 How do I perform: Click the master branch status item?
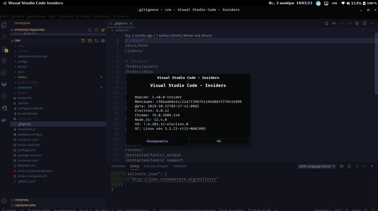pyautogui.click(x=10, y=210)
